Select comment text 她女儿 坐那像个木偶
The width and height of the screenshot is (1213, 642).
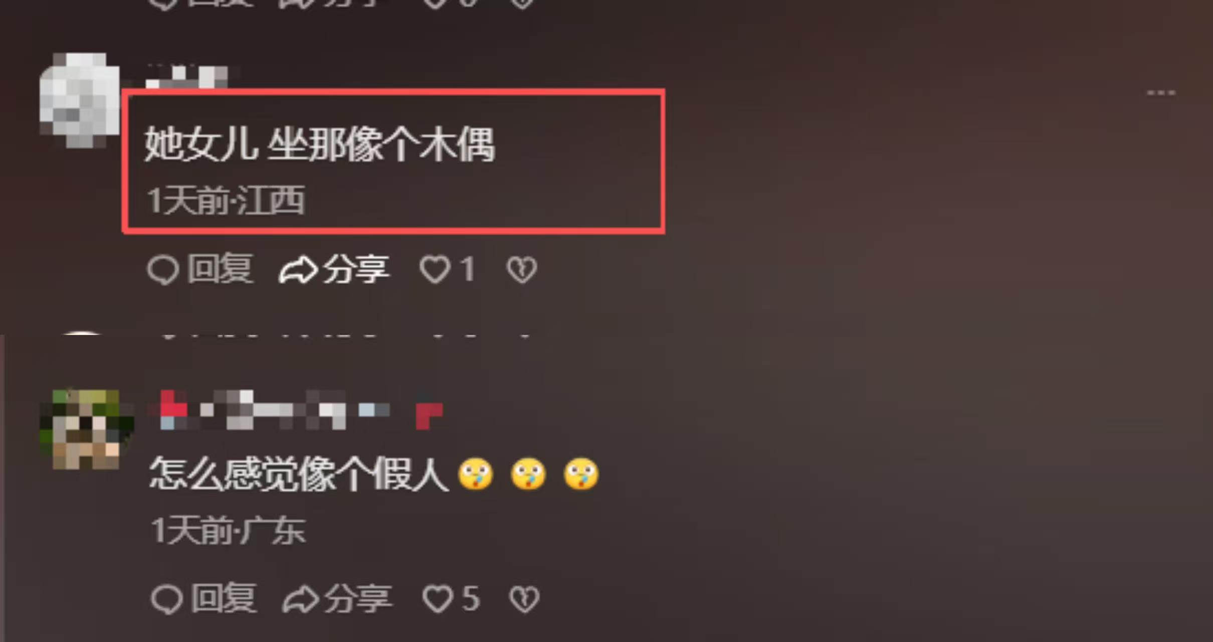[x=320, y=144]
